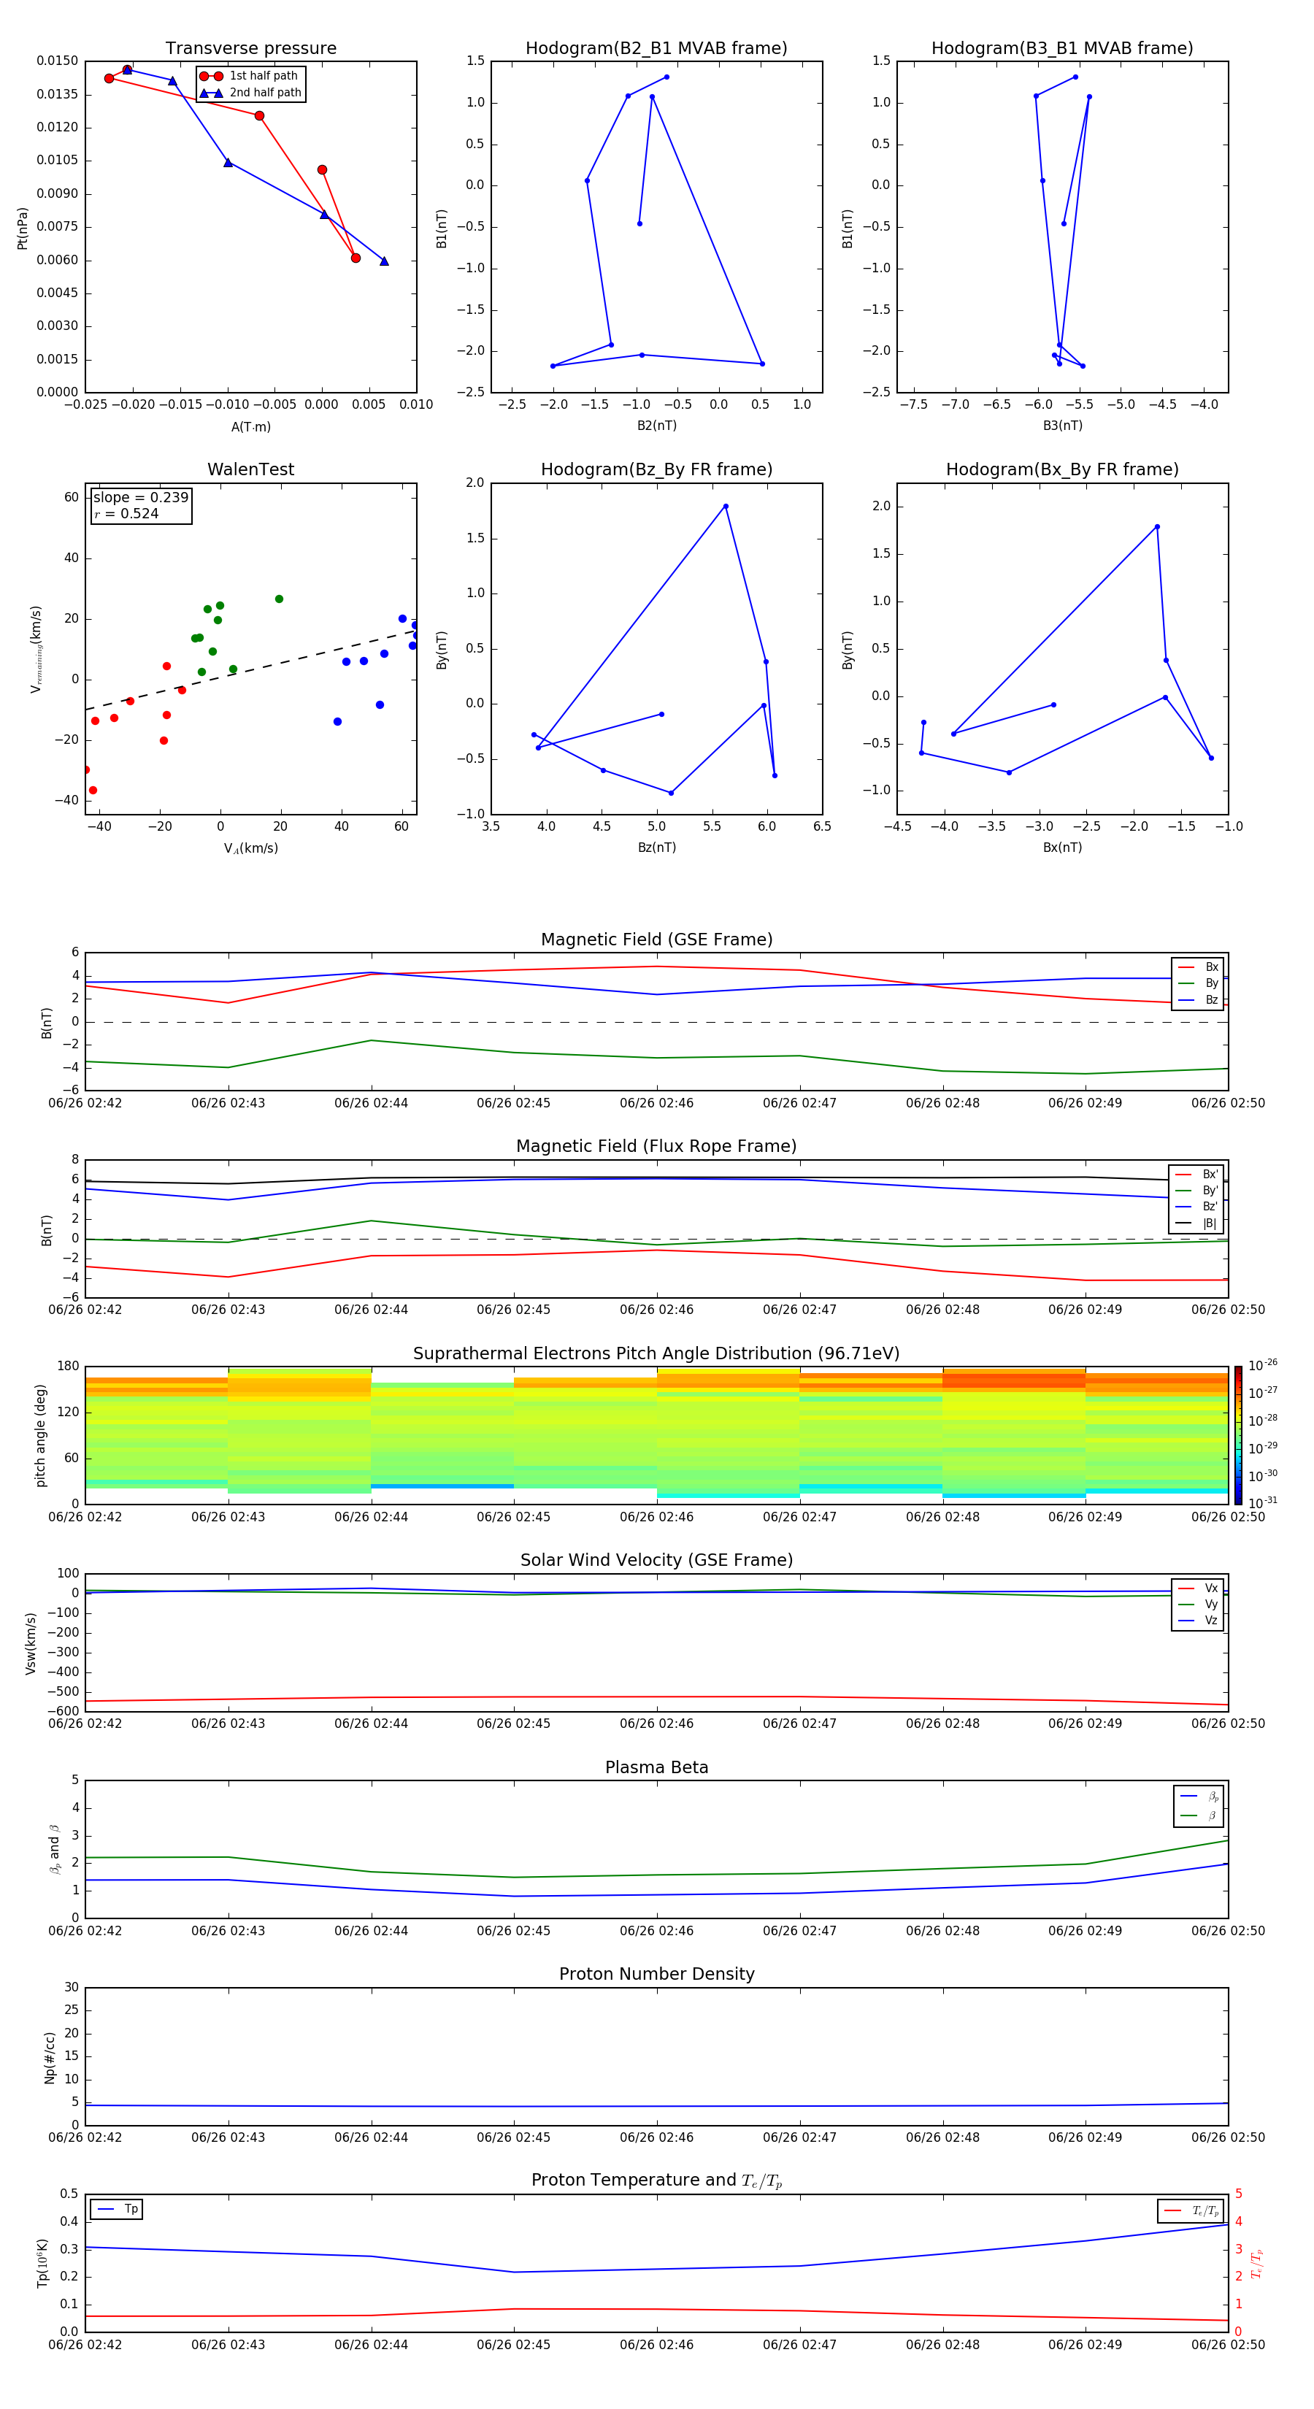1314x2409 pixels.
Task: Click the 'Hodogram(Bx_By FR frame)' title
Action: [1062, 469]
